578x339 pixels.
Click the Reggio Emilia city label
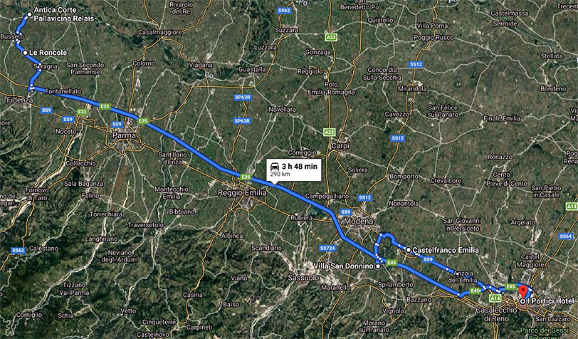[242, 192]
